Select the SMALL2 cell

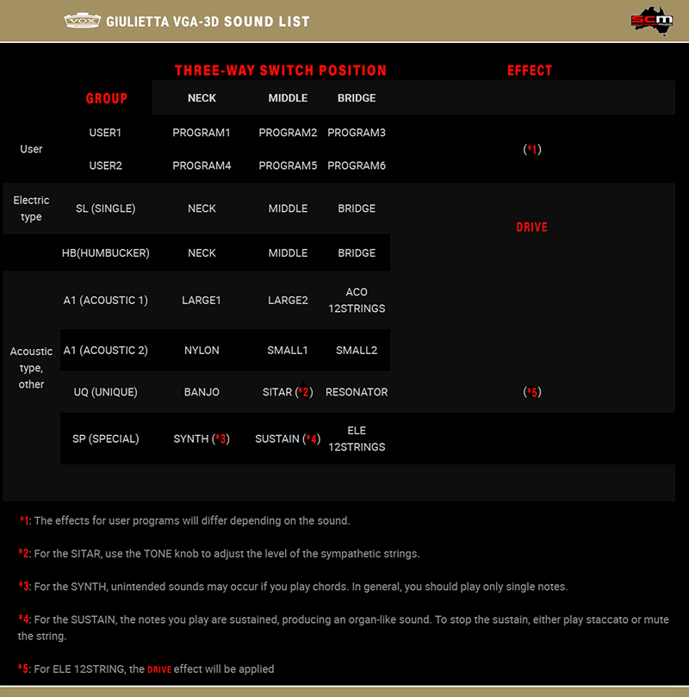(x=357, y=351)
